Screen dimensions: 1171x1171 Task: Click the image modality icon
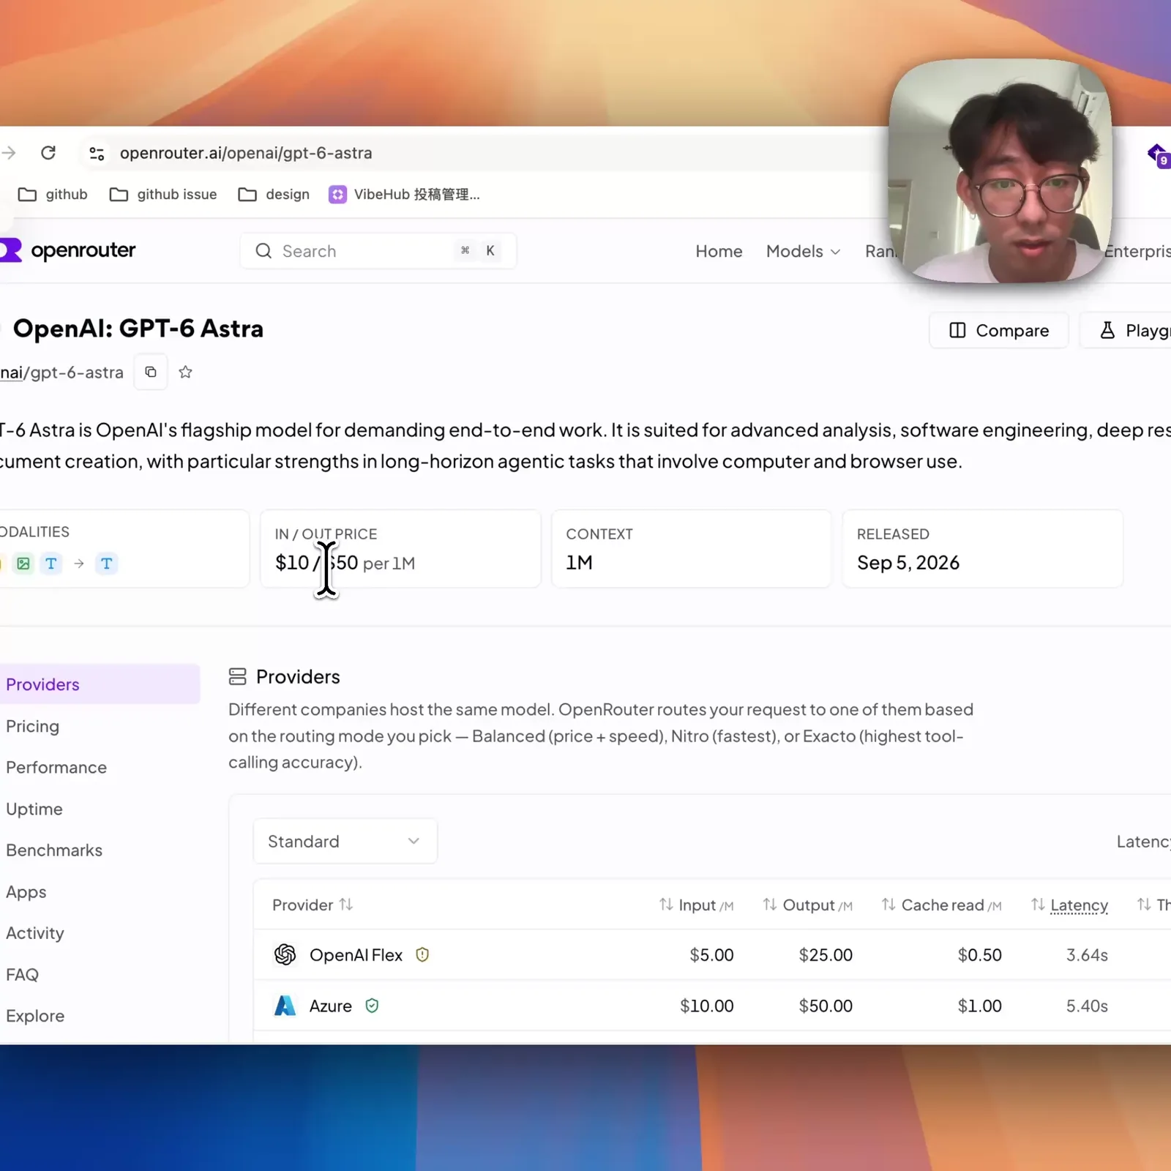23,564
